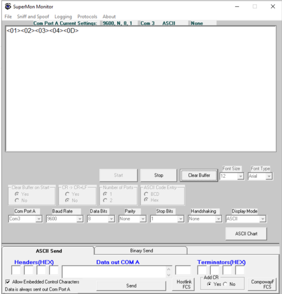Open the Handshaking dropdown

click(218, 219)
